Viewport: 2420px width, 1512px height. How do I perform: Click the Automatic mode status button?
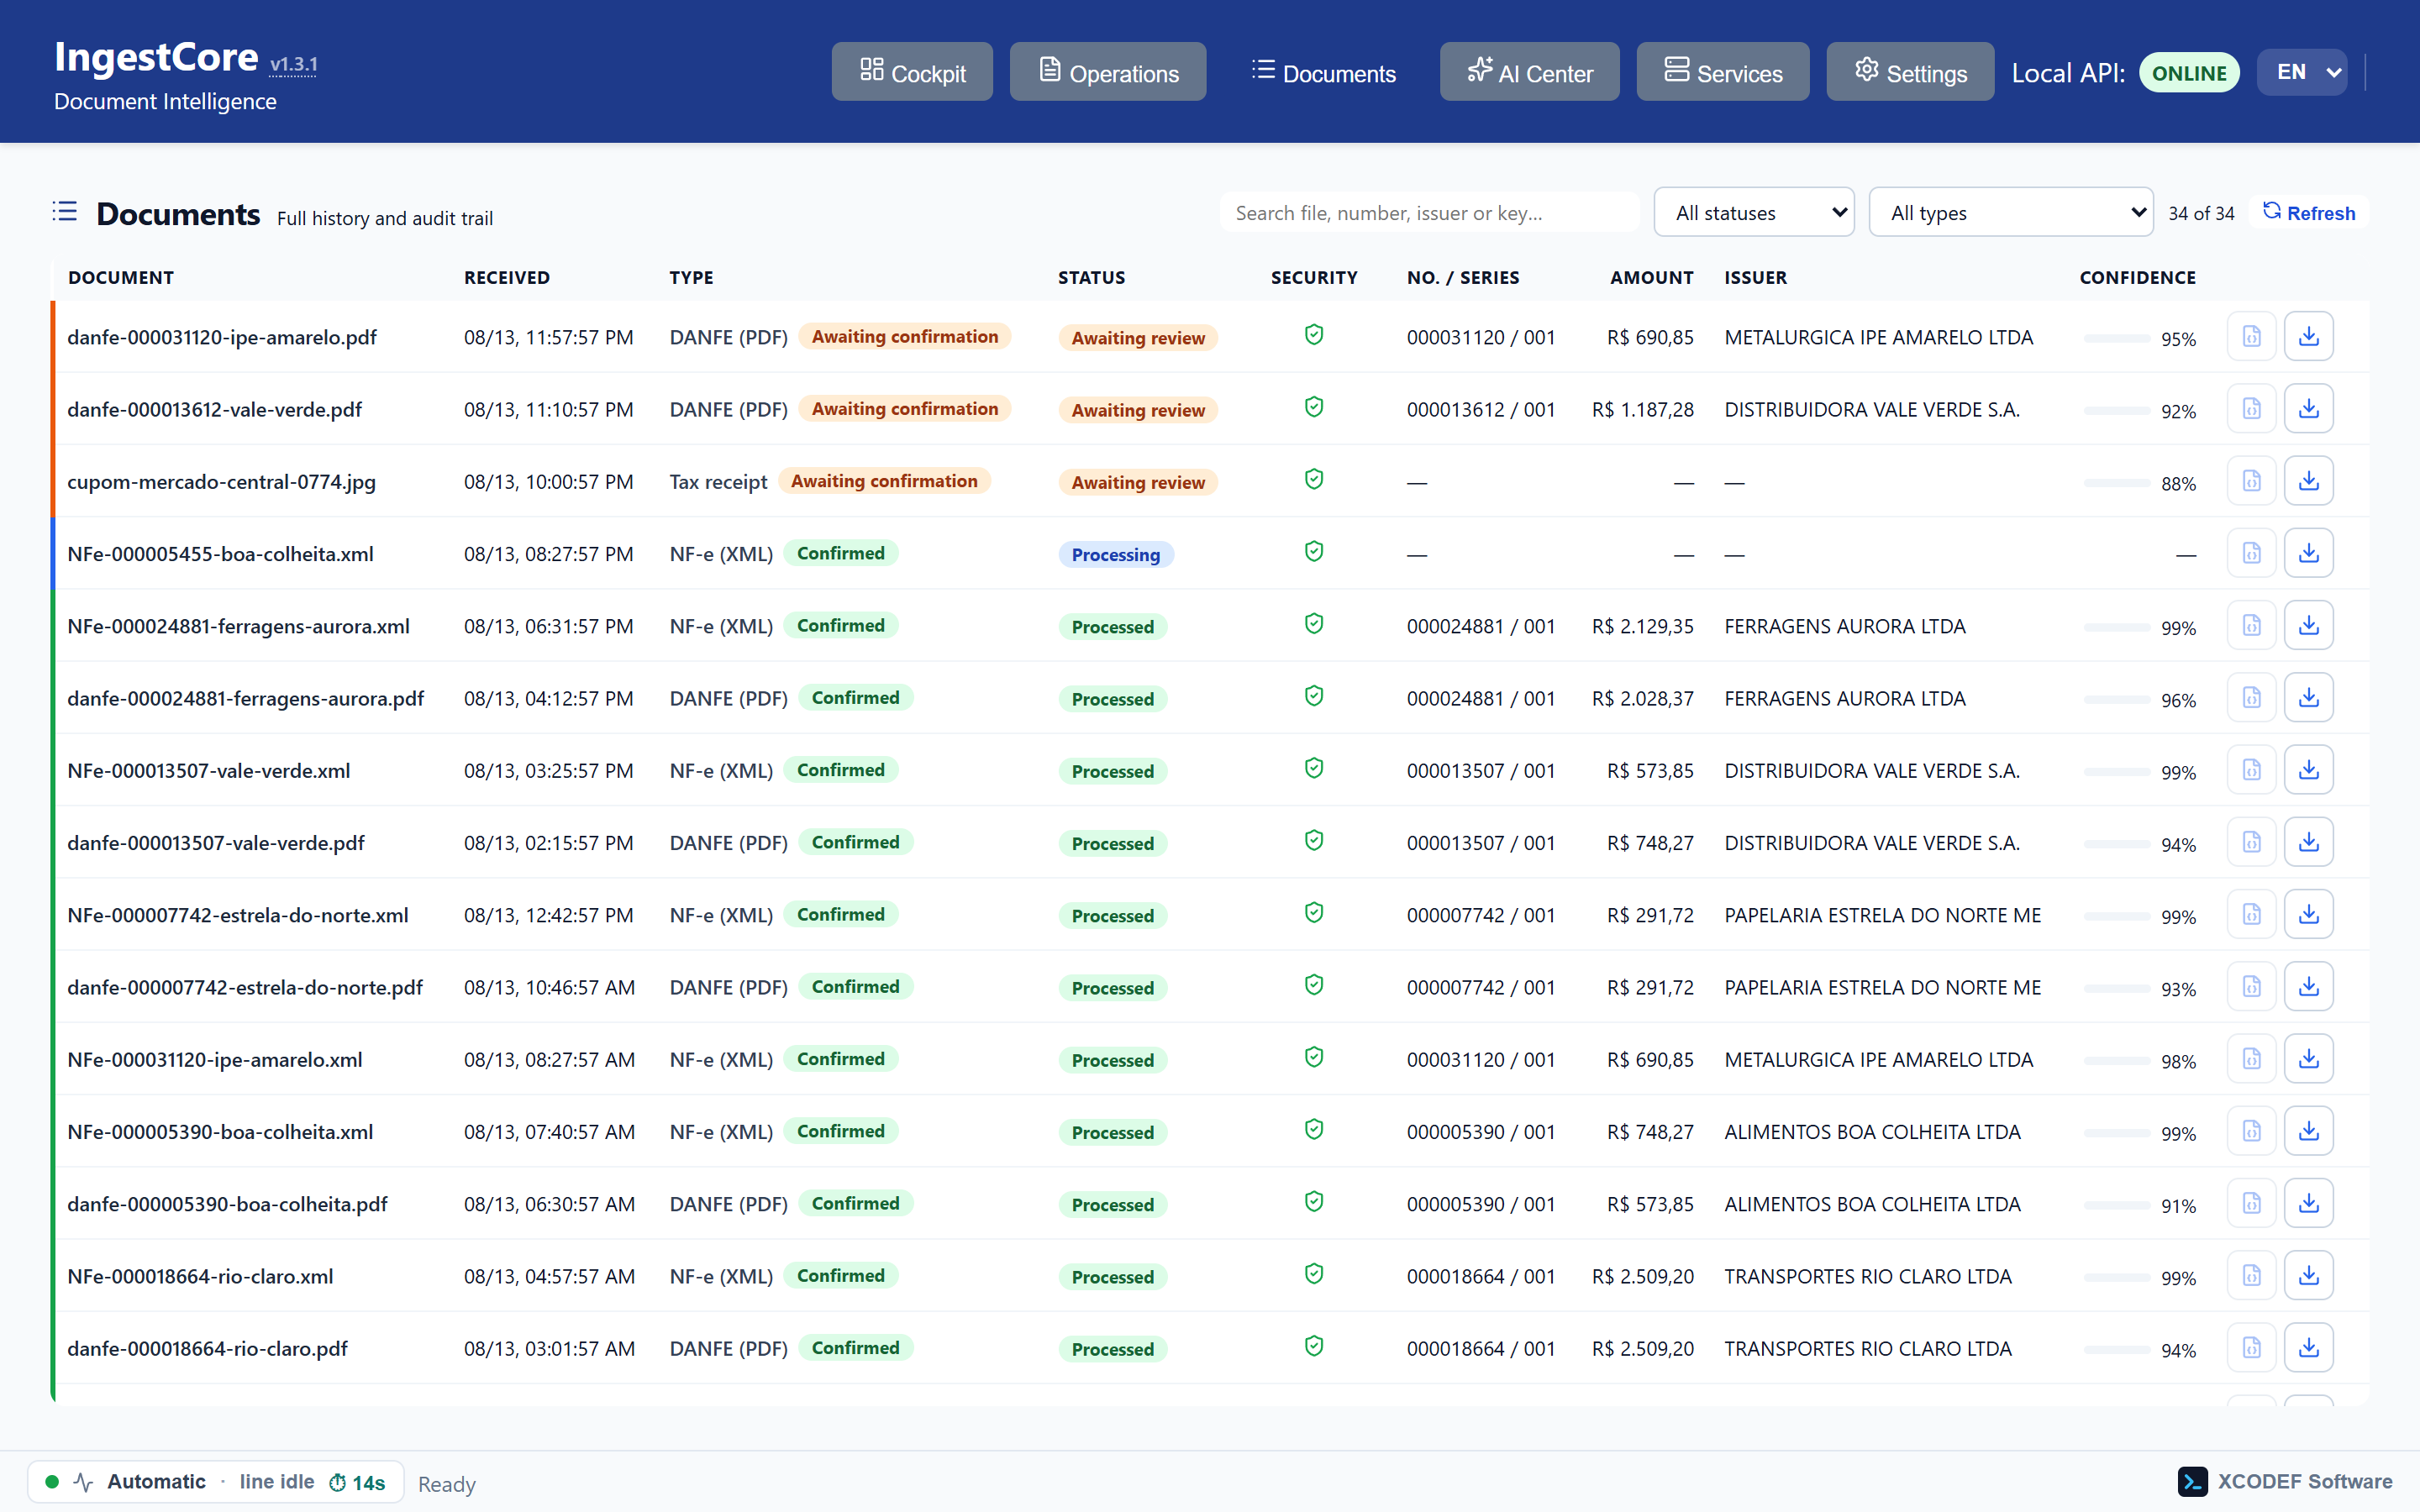215,1481
